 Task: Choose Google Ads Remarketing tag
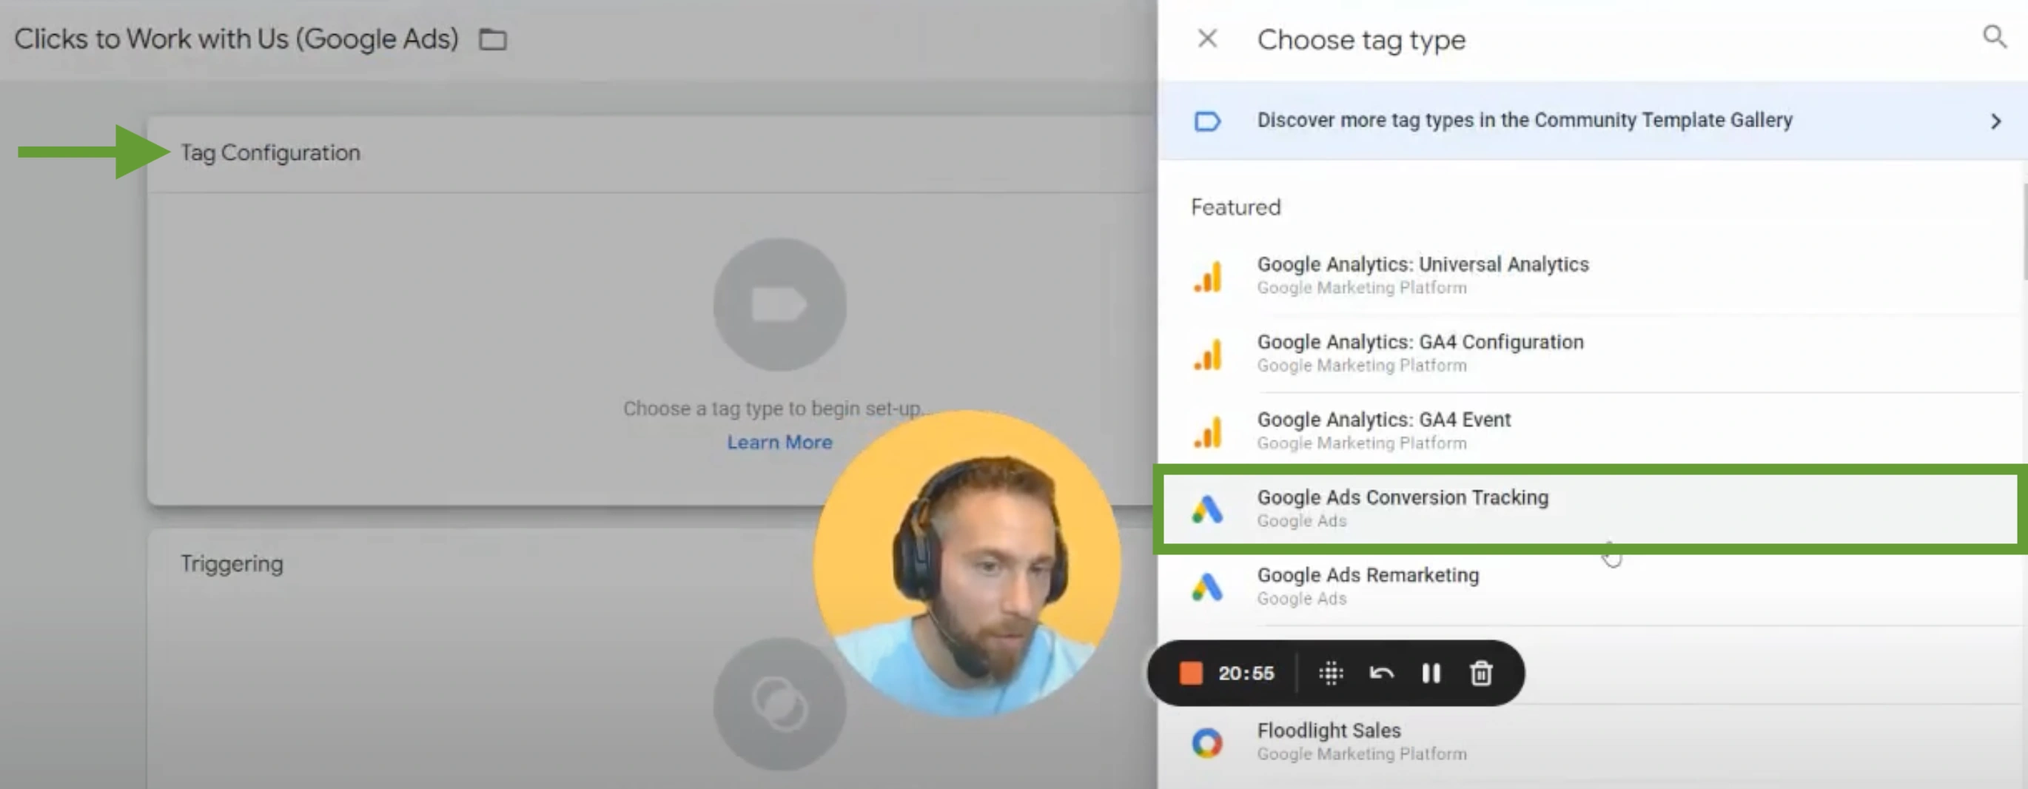[x=1592, y=587]
